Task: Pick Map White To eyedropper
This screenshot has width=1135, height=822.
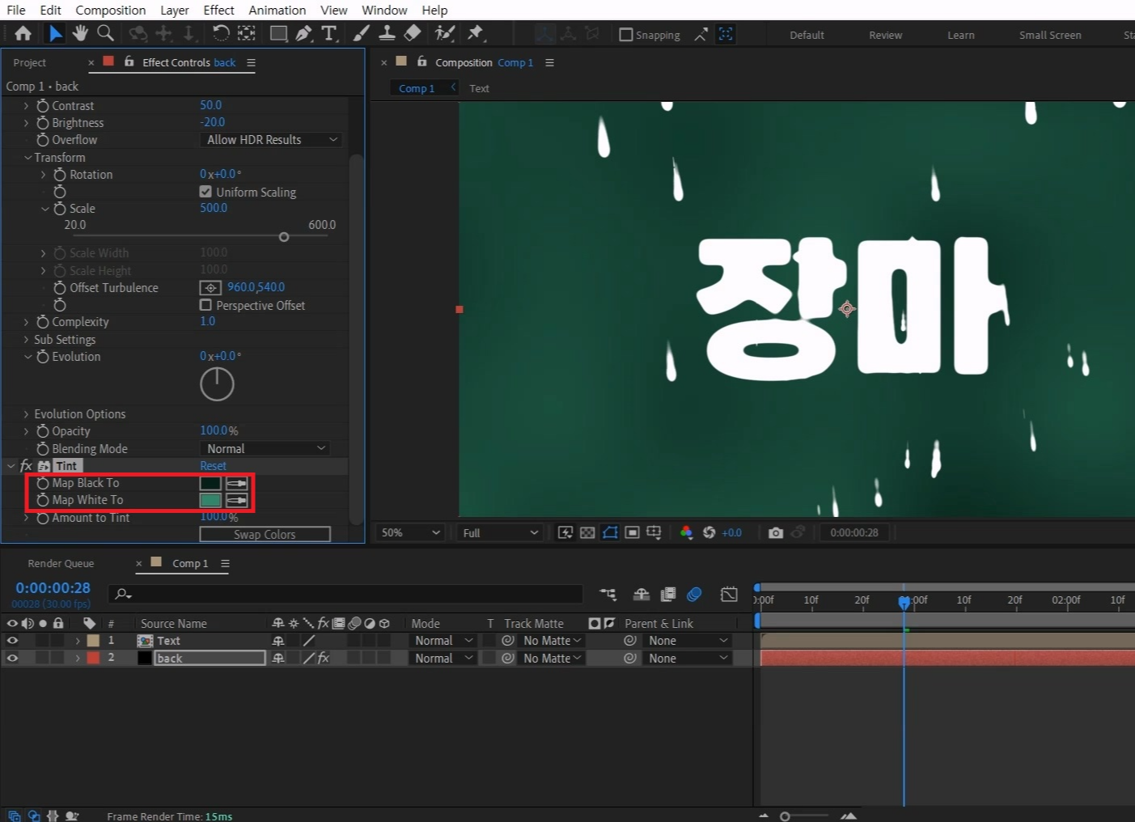Action: [236, 500]
